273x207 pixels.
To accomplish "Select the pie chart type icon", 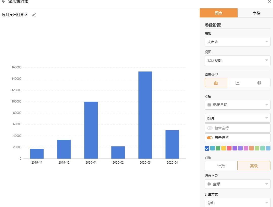I will 259,82.
